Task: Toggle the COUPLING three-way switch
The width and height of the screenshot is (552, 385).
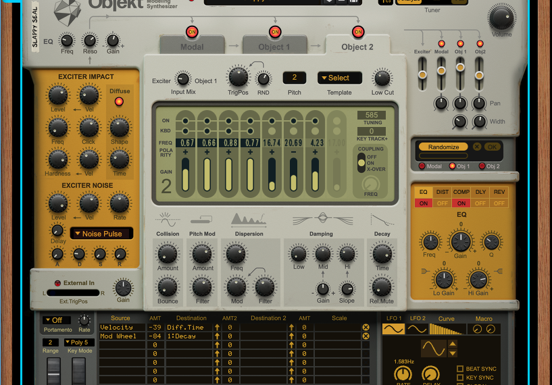Action: point(361,163)
